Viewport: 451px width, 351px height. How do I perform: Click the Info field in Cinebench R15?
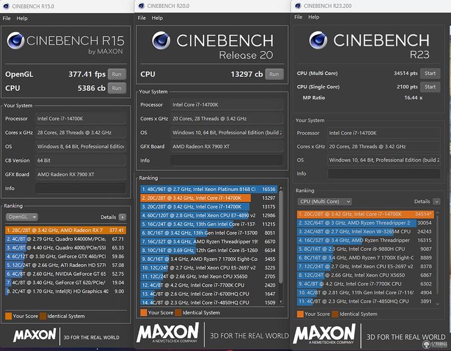(80, 188)
